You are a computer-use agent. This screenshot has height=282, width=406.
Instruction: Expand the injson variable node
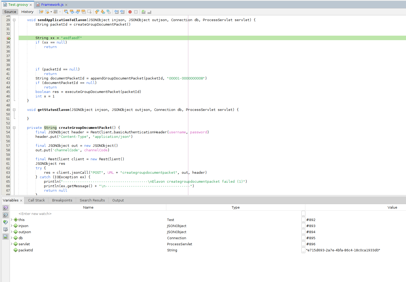click(12, 226)
